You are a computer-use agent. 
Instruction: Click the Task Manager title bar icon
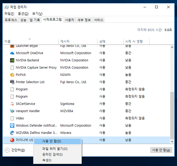(7, 7)
